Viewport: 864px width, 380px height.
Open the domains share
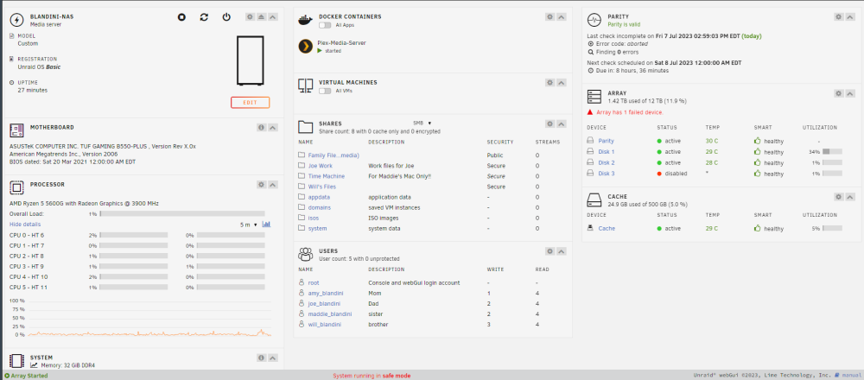pyautogui.click(x=320, y=207)
